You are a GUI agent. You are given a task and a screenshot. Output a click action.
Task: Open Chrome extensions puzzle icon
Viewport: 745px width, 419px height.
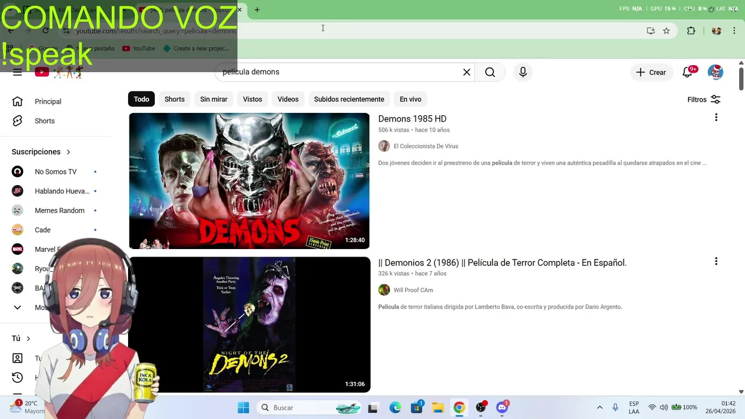691,31
